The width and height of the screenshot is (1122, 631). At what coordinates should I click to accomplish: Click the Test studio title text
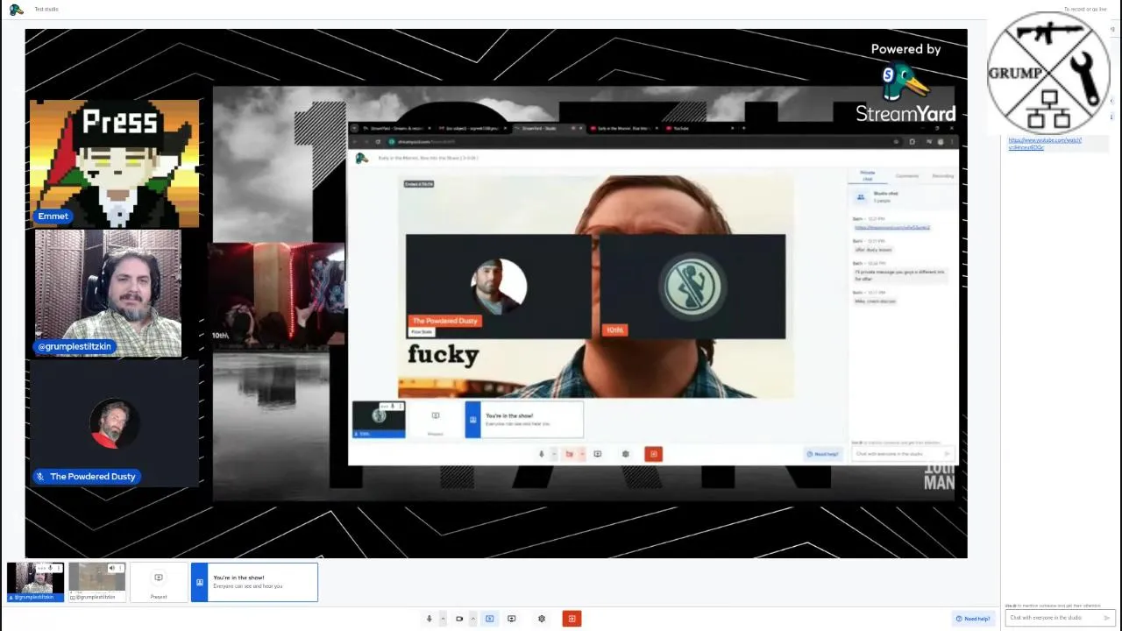[x=46, y=9]
